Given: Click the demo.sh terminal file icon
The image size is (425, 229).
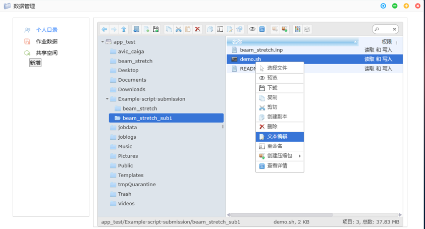Looking at the screenshot, I should (234, 59).
